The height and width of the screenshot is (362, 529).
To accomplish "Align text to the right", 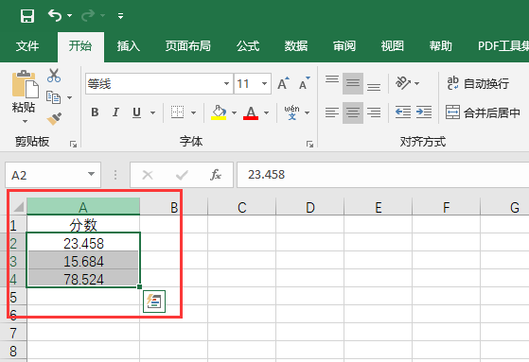I will 374,112.
